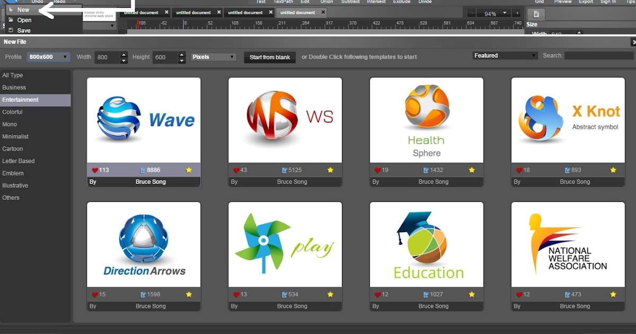Increase Width with the up stepper arrow
This screenshot has height=334, width=636.
pyautogui.click(x=124, y=54)
